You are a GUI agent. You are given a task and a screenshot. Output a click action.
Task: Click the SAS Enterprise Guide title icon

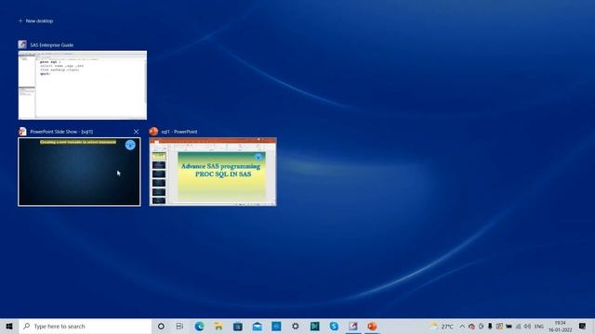coord(22,45)
